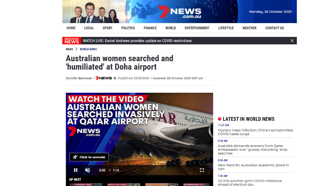Click the article headline about Doha airport
The image size is (332, 186).
point(119,63)
